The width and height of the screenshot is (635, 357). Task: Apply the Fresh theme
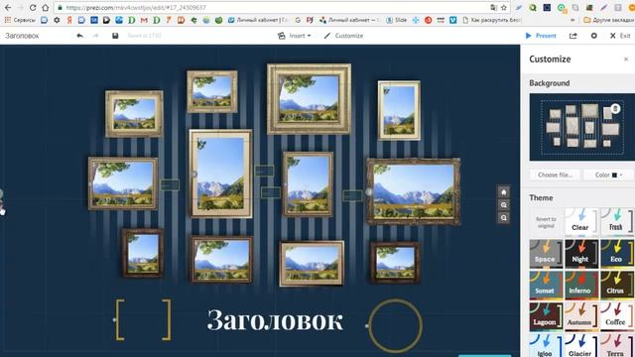617,222
